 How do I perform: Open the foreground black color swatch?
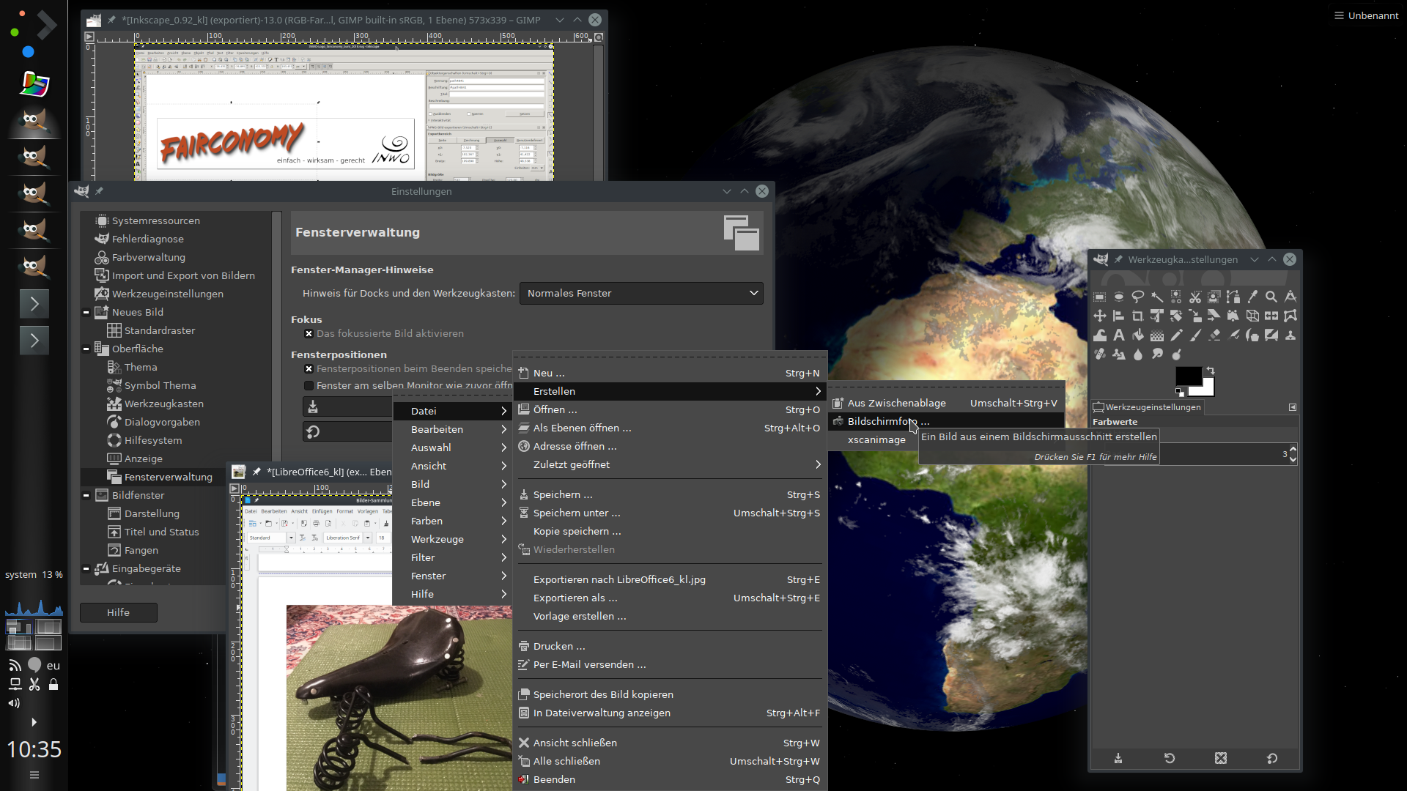[1187, 375]
